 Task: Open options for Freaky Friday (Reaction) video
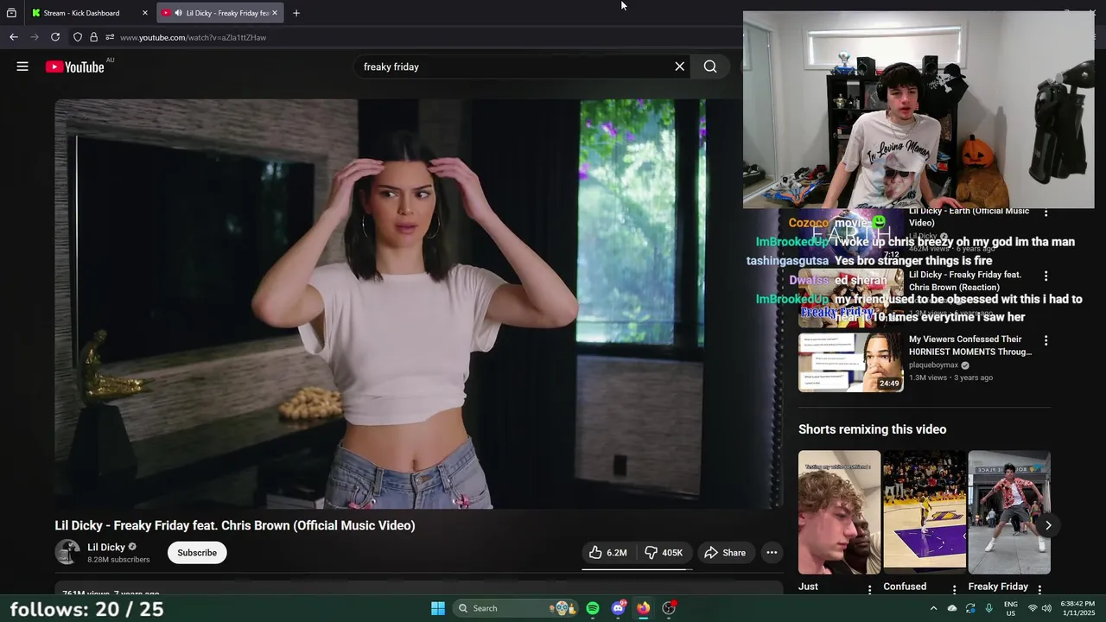(1046, 276)
